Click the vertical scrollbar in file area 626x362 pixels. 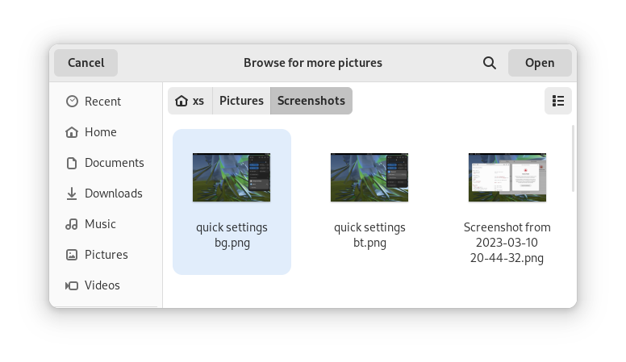(574, 160)
